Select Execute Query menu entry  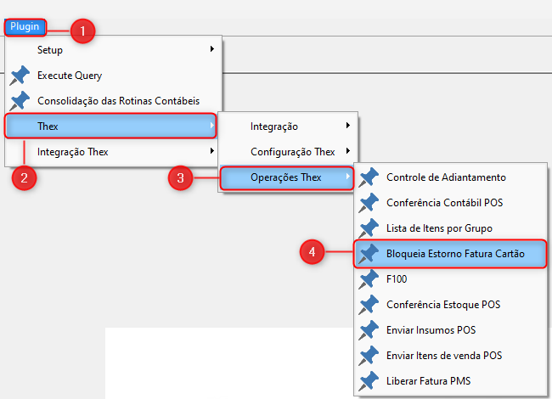point(70,76)
